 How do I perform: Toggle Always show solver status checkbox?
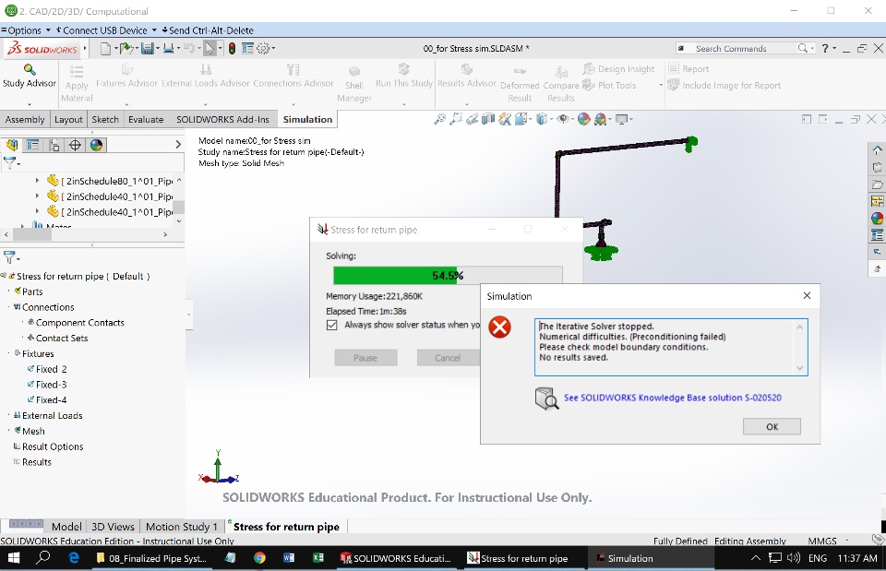(331, 325)
